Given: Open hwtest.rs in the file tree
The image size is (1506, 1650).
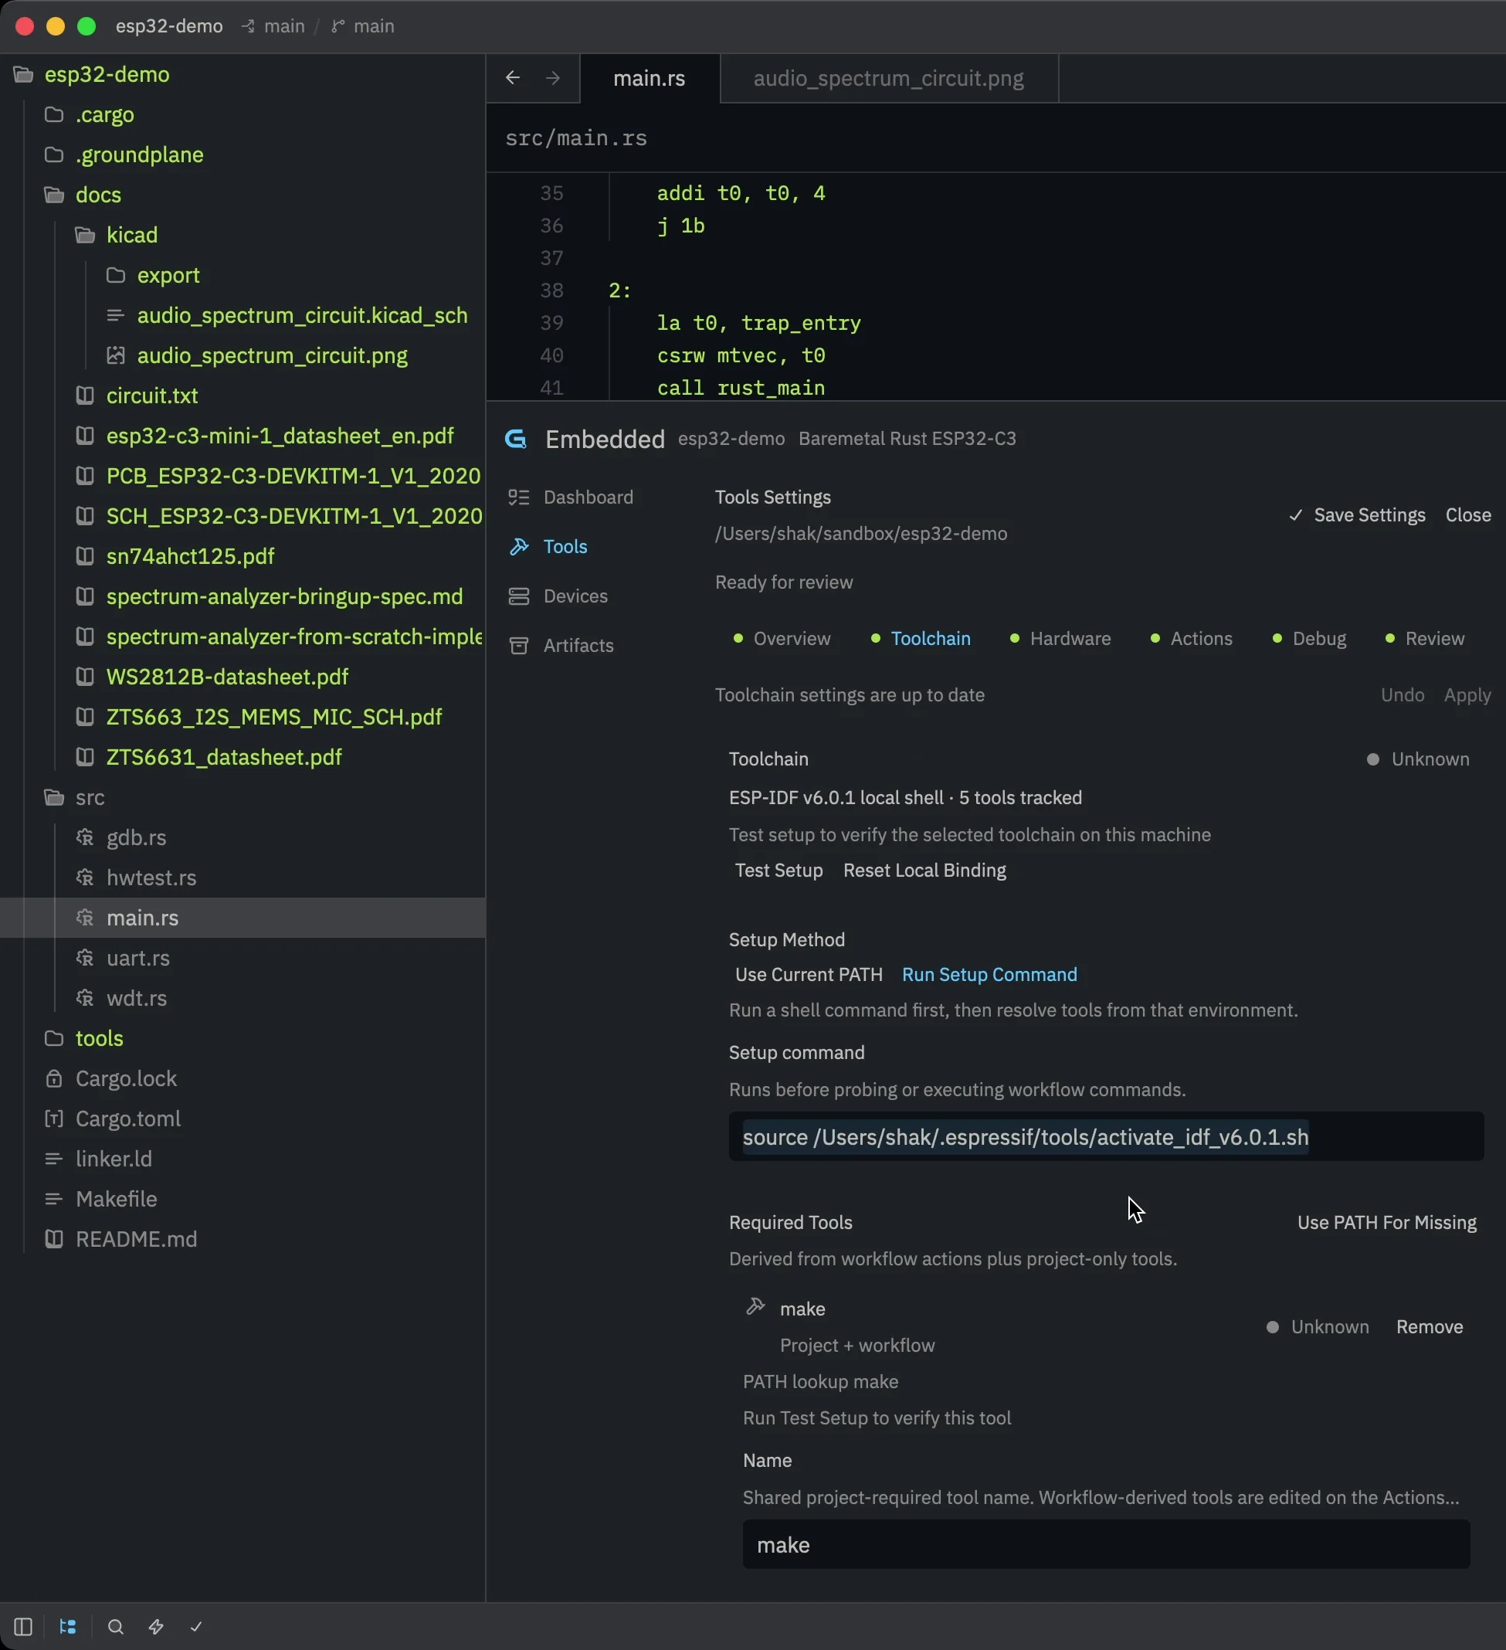Looking at the screenshot, I should pos(151,878).
